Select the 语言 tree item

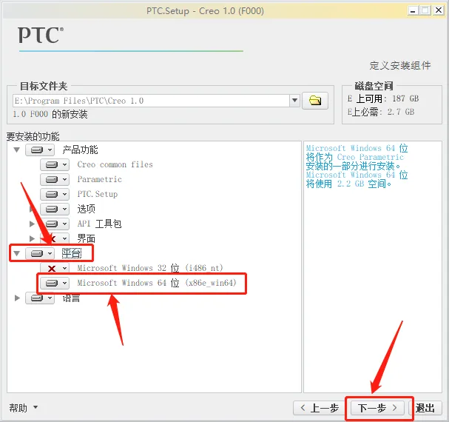point(71,298)
